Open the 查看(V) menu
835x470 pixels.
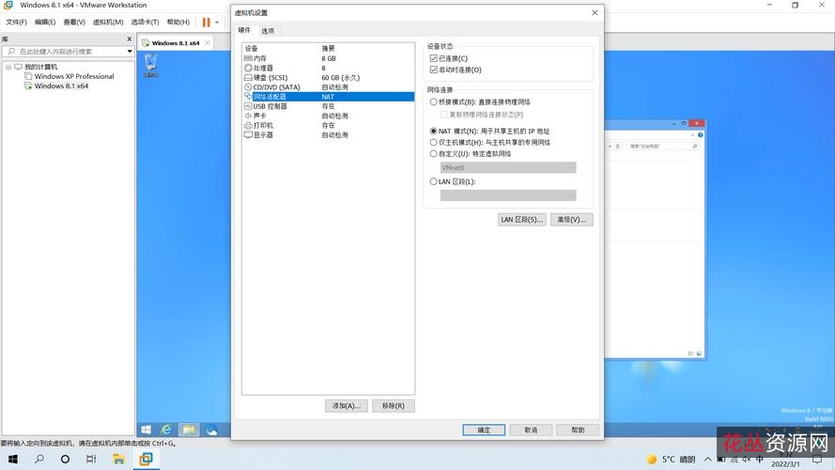74,22
